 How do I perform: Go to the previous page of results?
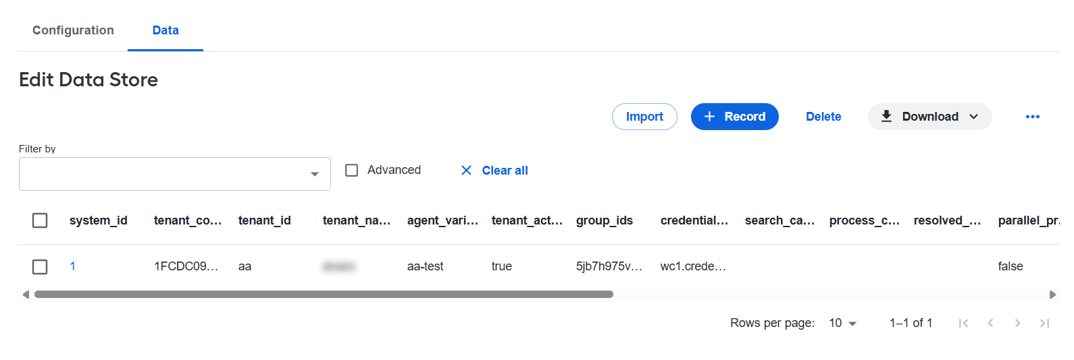(x=990, y=323)
